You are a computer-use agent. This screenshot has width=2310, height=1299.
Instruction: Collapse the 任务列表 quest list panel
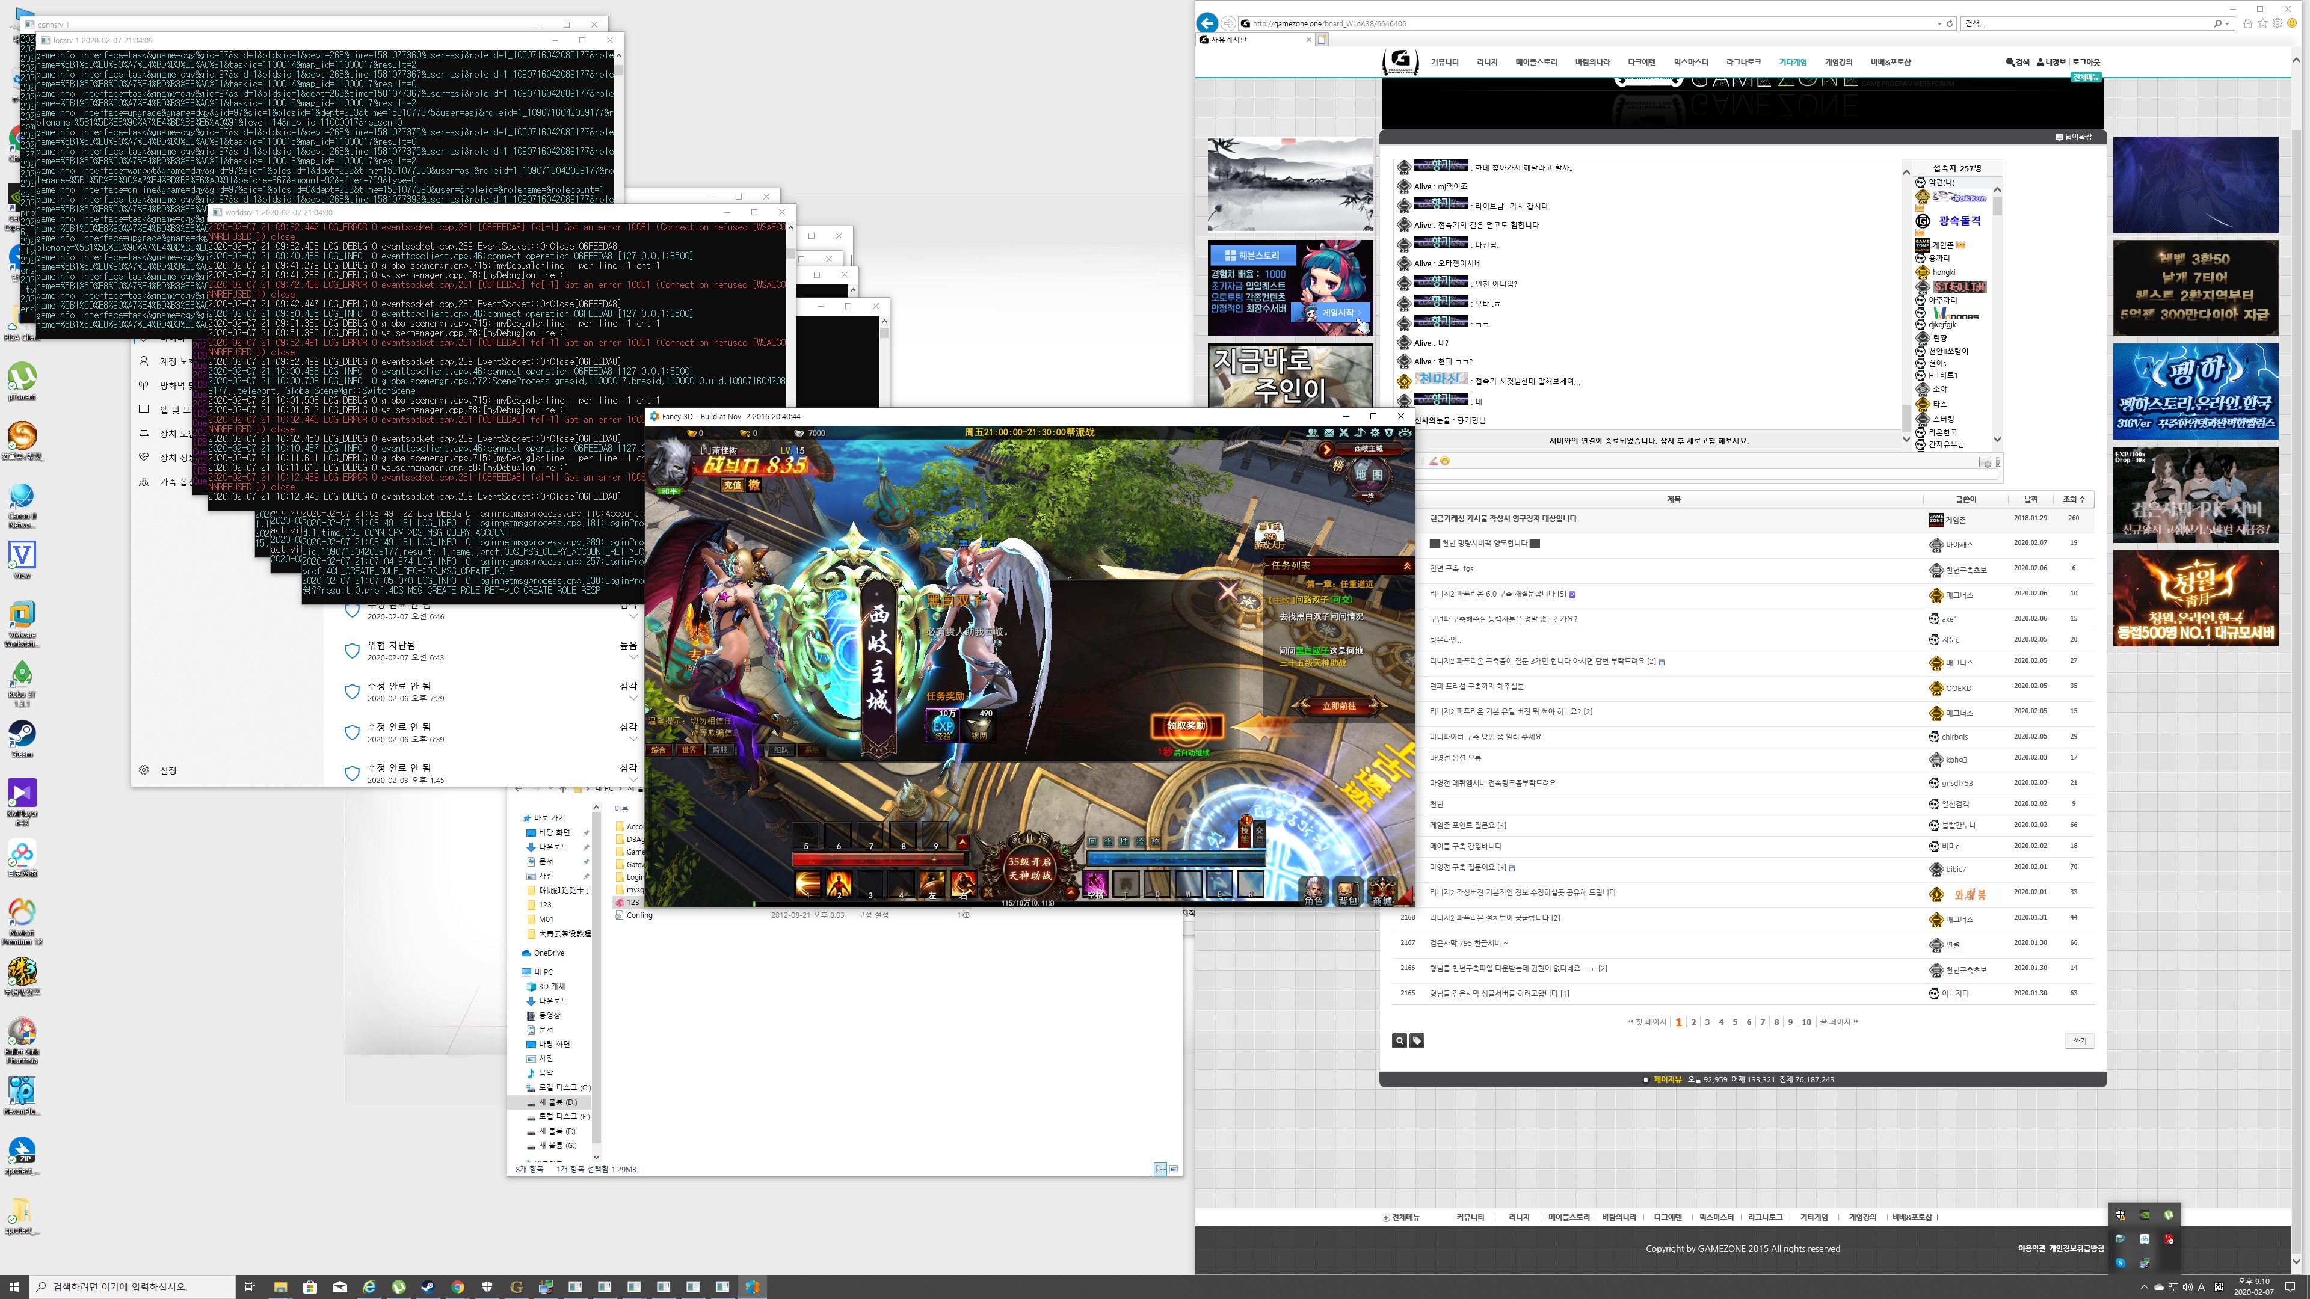click(1406, 566)
